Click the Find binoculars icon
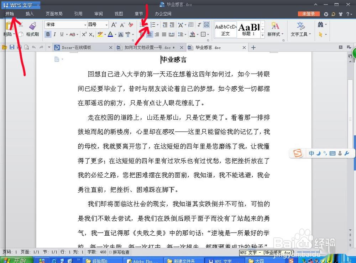The image size is (356, 263). 321,25
